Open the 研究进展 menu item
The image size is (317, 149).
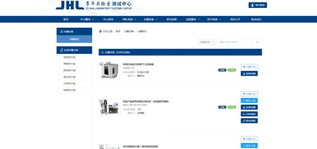pos(172,19)
